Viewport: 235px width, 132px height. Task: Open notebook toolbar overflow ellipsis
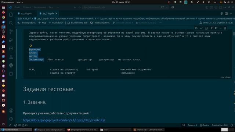160,23
